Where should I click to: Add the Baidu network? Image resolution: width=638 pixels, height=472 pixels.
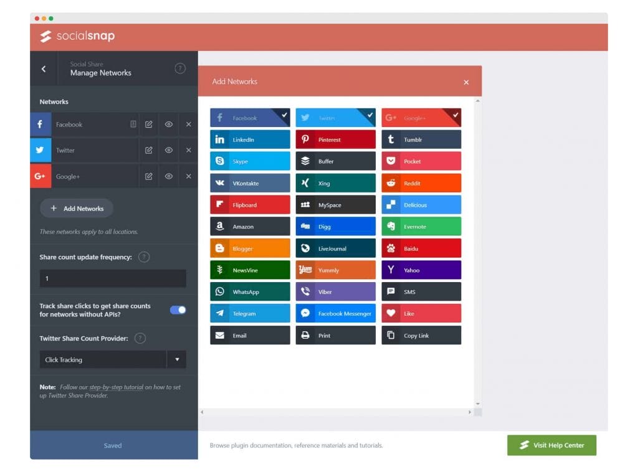click(421, 248)
